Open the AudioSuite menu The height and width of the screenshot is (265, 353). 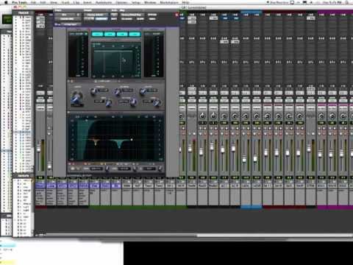pyautogui.click(x=104, y=2)
